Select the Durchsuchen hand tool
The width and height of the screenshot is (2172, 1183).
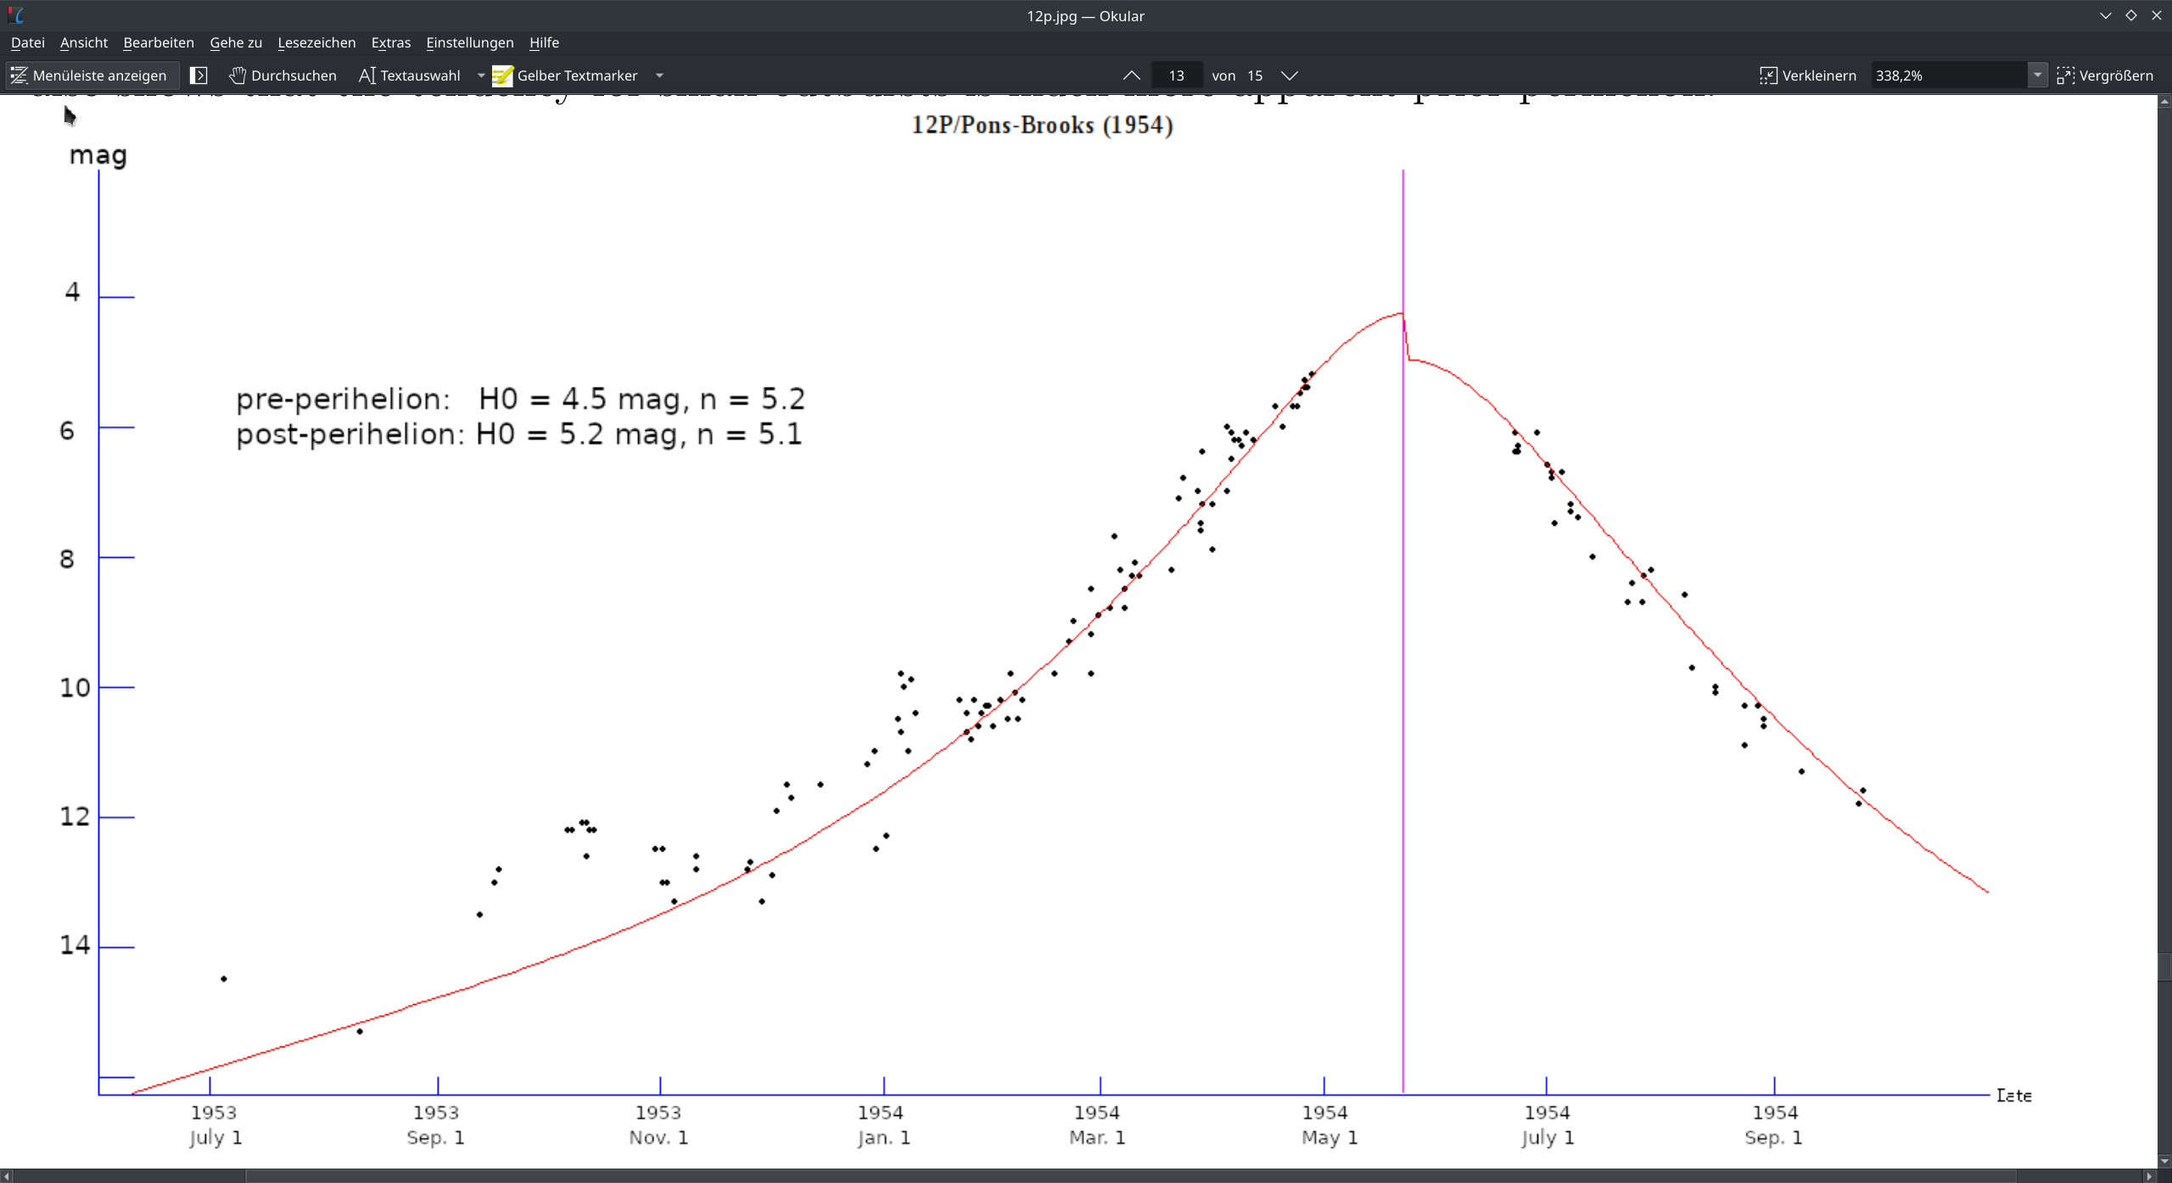coord(283,75)
